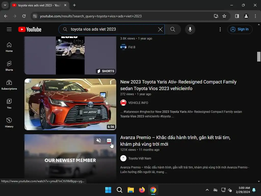Open the VEHICLE INFO channel name
The image size is (261, 196).
tap(138, 103)
